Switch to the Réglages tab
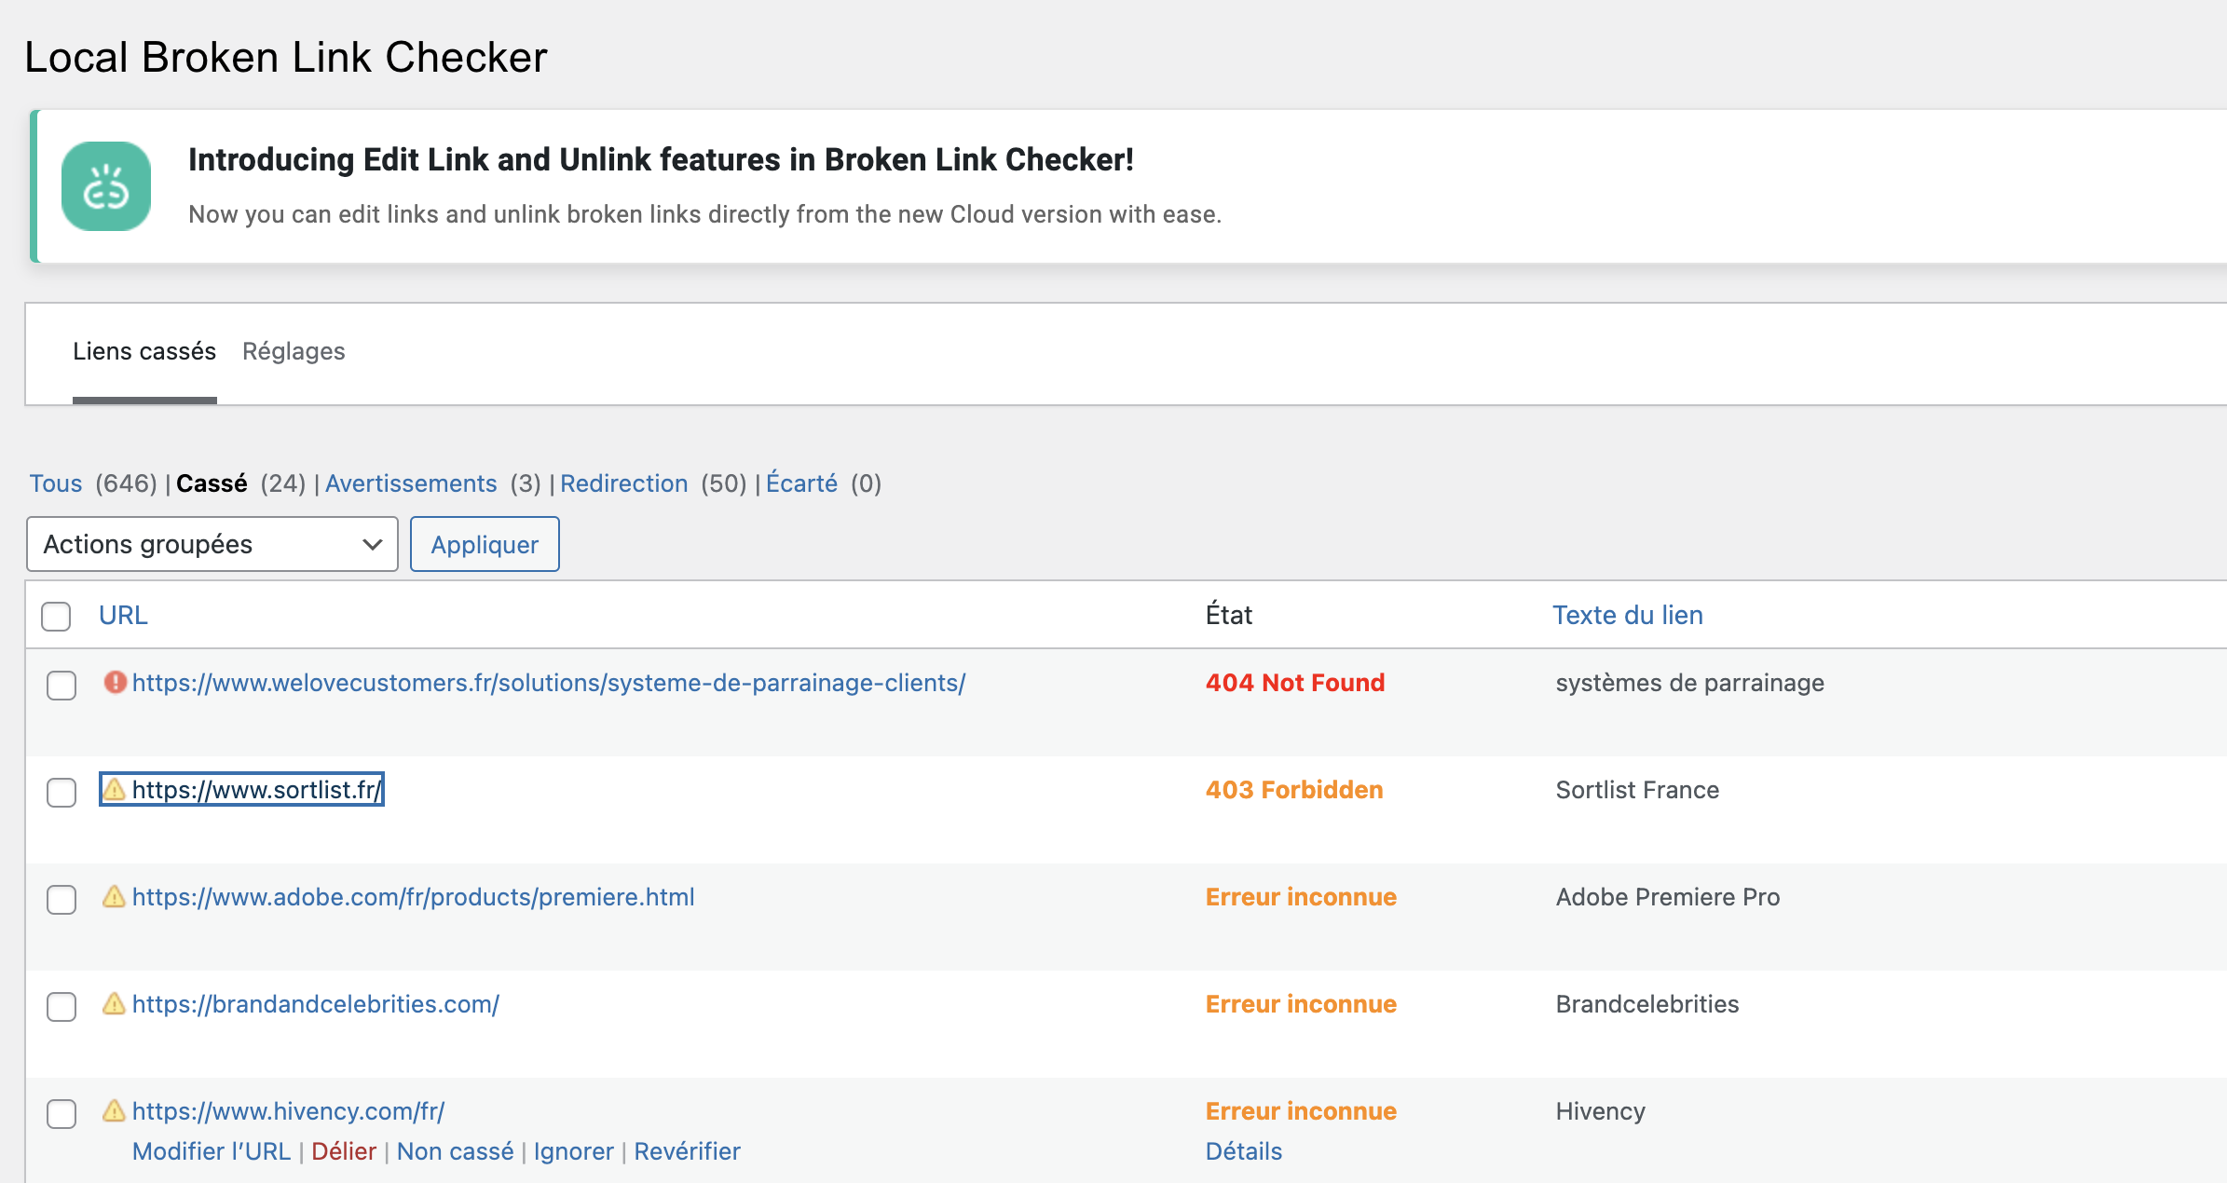2227x1183 pixels. (x=294, y=351)
